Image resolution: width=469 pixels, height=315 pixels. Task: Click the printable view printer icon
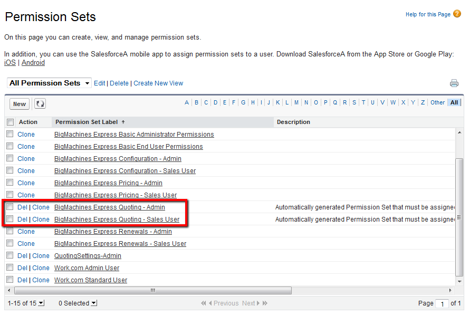click(x=454, y=83)
